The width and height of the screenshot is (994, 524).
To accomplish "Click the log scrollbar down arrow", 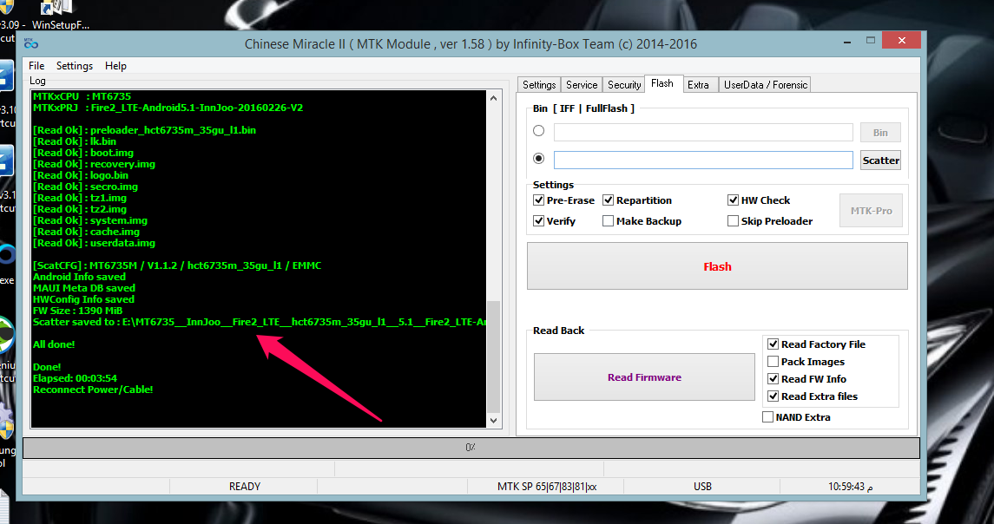I will [494, 421].
